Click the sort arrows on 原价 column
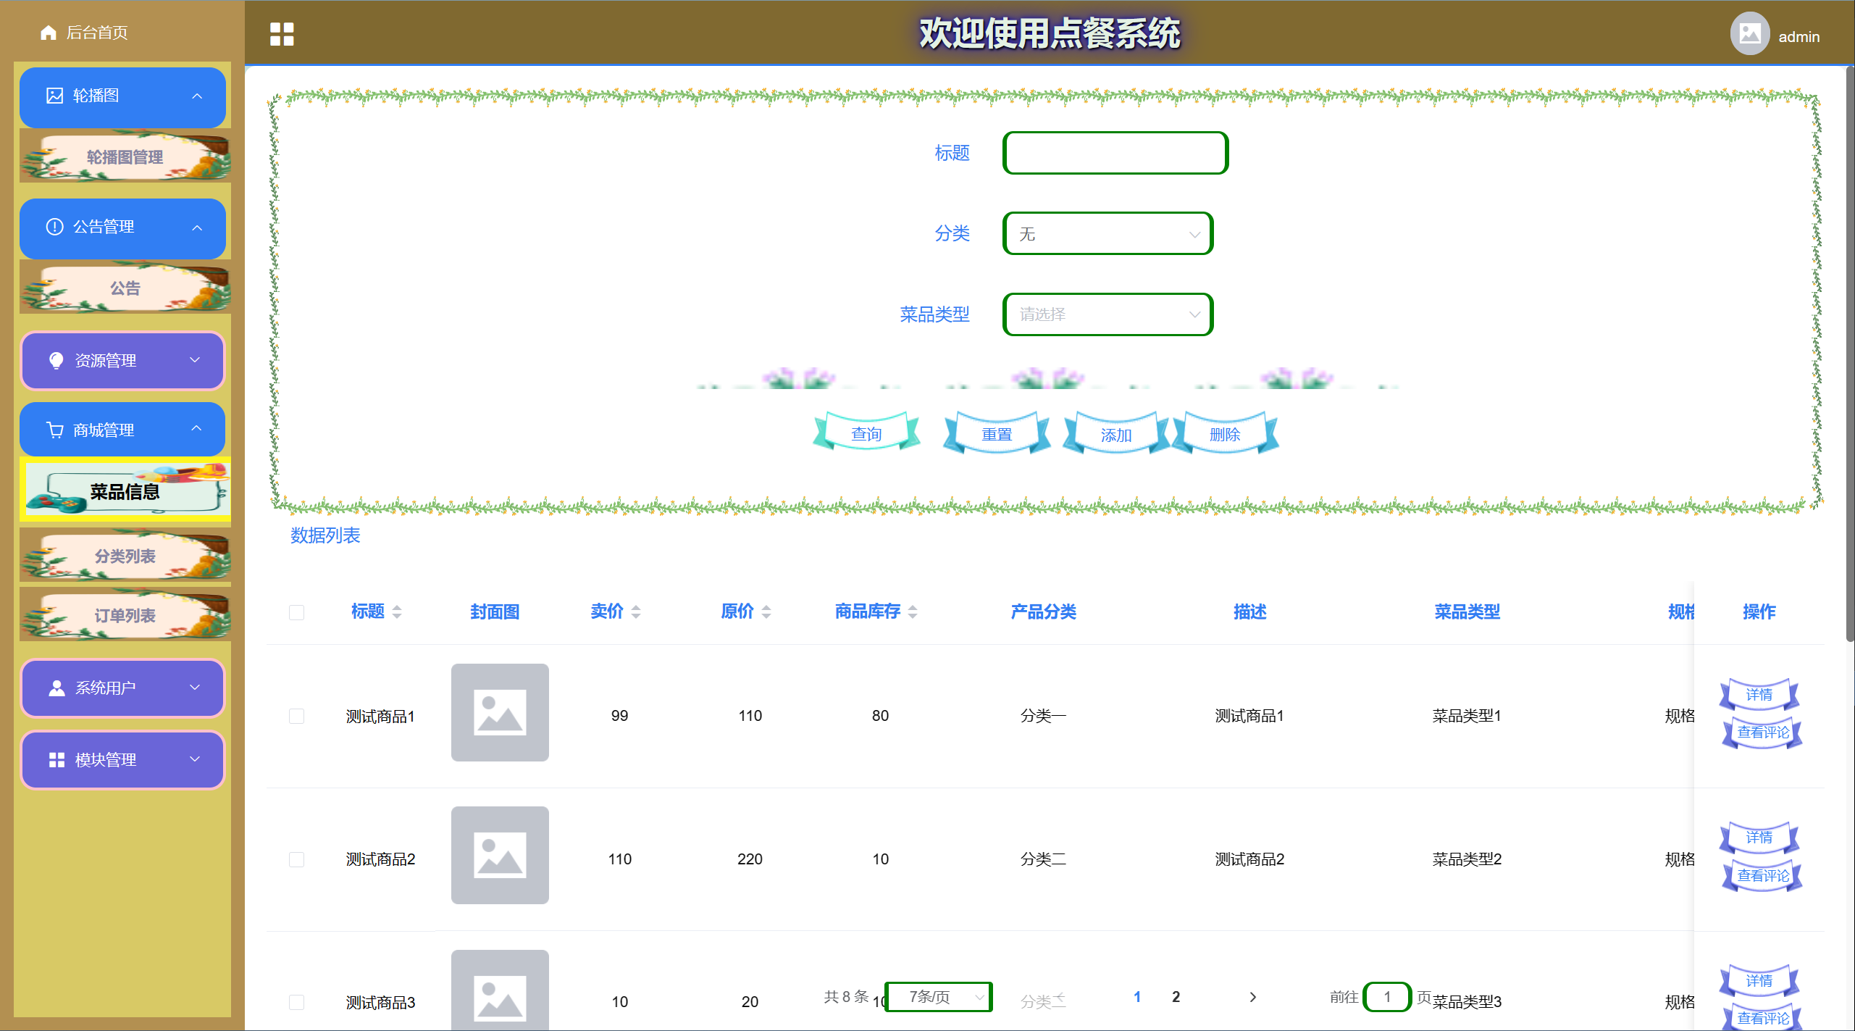Viewport: 1855px width, 1031px height. pyautogui.click(x=766, y=612)
